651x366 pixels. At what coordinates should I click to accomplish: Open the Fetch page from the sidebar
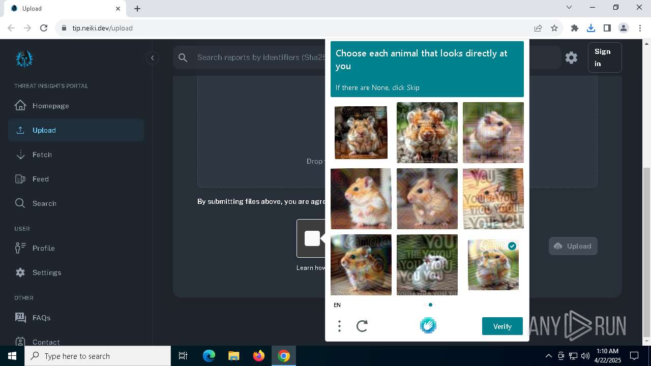(76, 155)
